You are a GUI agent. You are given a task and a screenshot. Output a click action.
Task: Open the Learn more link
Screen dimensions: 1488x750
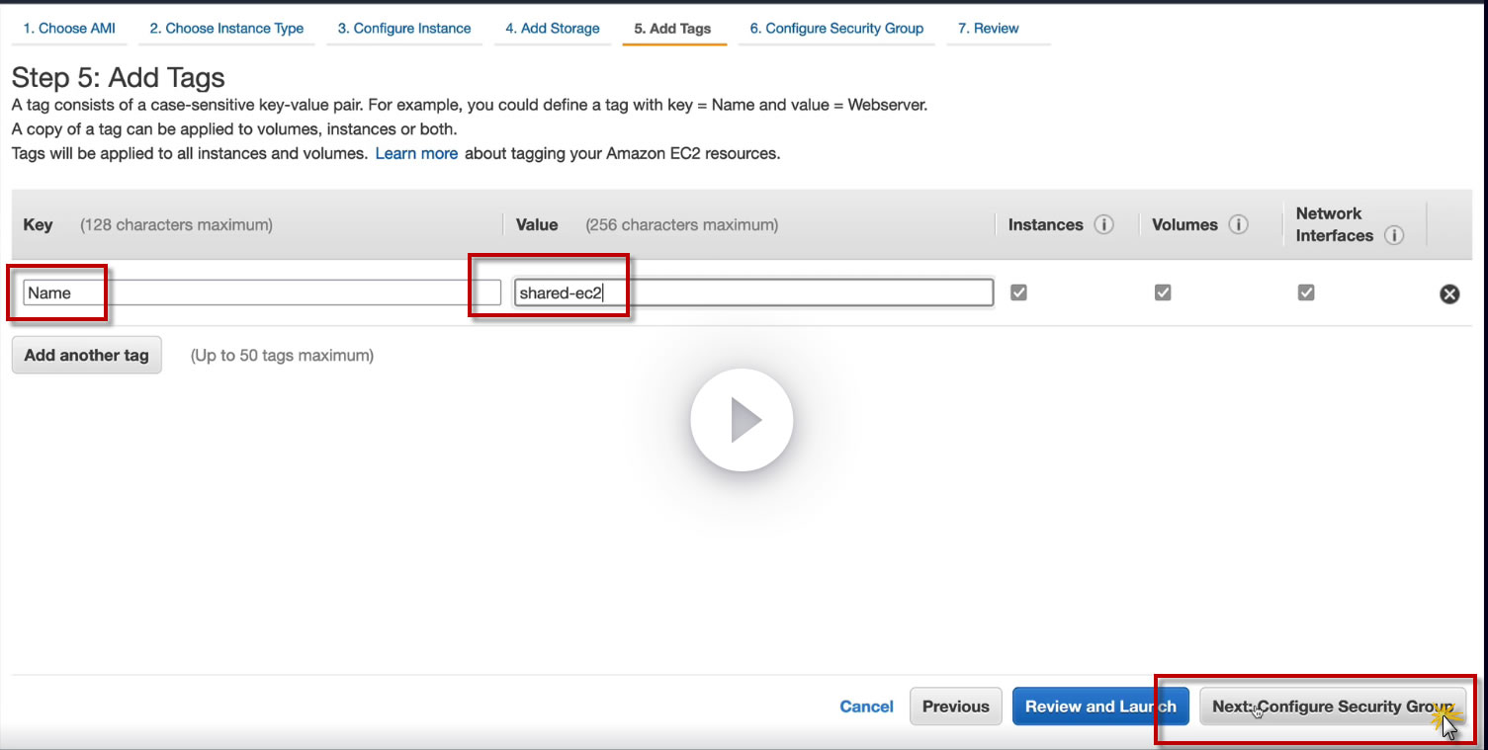click(416, 154)
